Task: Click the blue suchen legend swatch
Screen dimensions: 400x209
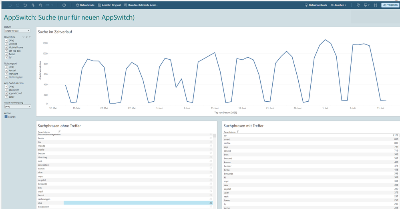Action: point(6,117)
